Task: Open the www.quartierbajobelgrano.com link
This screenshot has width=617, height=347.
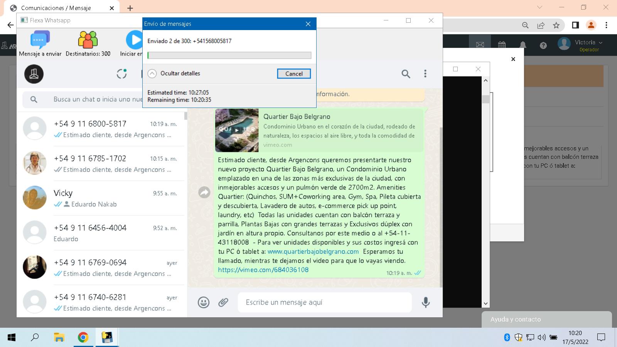Action: 313,251
